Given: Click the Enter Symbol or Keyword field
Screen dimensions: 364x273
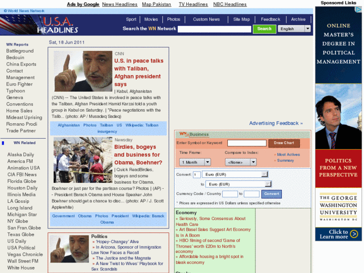Looking at the screenshot, I should coord(246,143).
